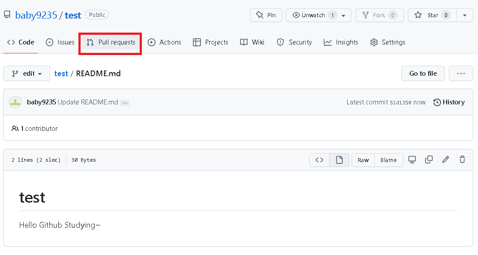Open the Wiki tab
478x255 pixels.
point(252,42)
